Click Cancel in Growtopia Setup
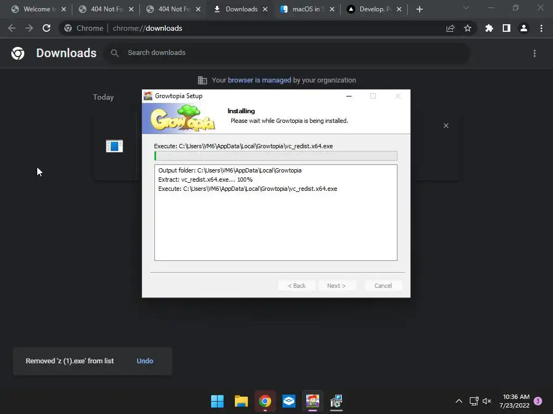553x414 pixels. pyautogui.click(x=383, y=286)
